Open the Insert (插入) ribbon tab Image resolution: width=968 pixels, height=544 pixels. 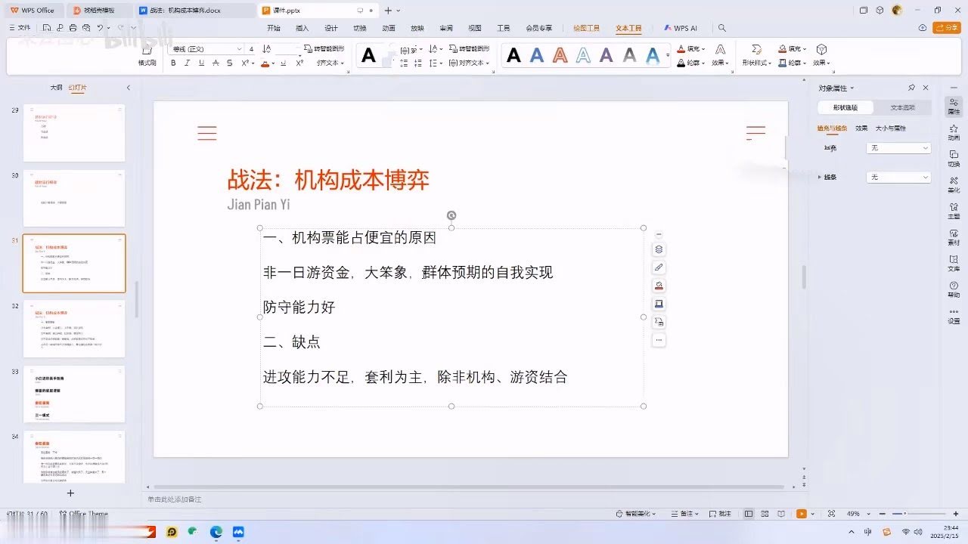pyautogui.click(x=302, y=28)
